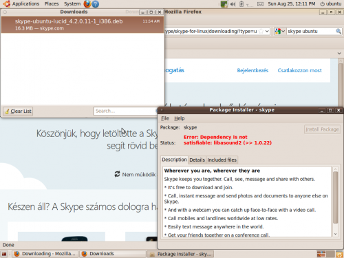Open the Trash icon in bottom panel
Viewport: 344px width, 258px height.
click(x=339, y=254)
